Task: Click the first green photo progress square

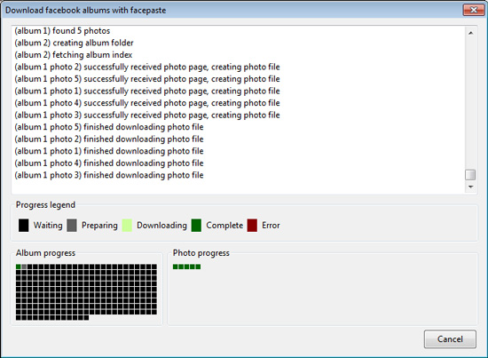Action: 175,267
